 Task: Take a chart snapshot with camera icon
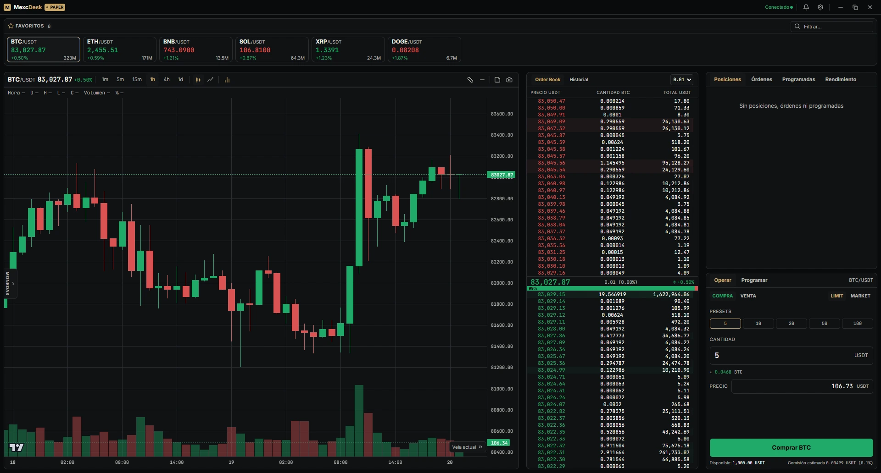pyautogui.click(x=509, y=80)
